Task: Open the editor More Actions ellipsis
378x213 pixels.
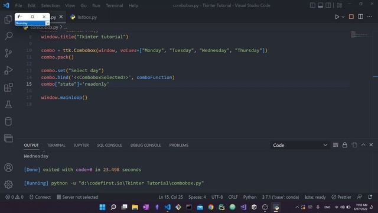Action: point(370,17)
